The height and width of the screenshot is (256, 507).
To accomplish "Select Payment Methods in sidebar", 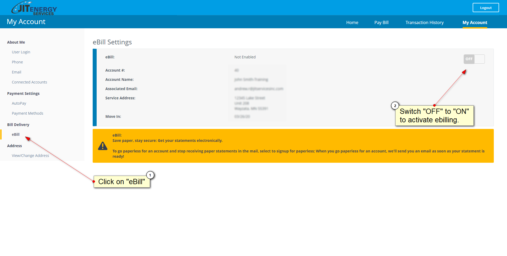I will (27, 113).
